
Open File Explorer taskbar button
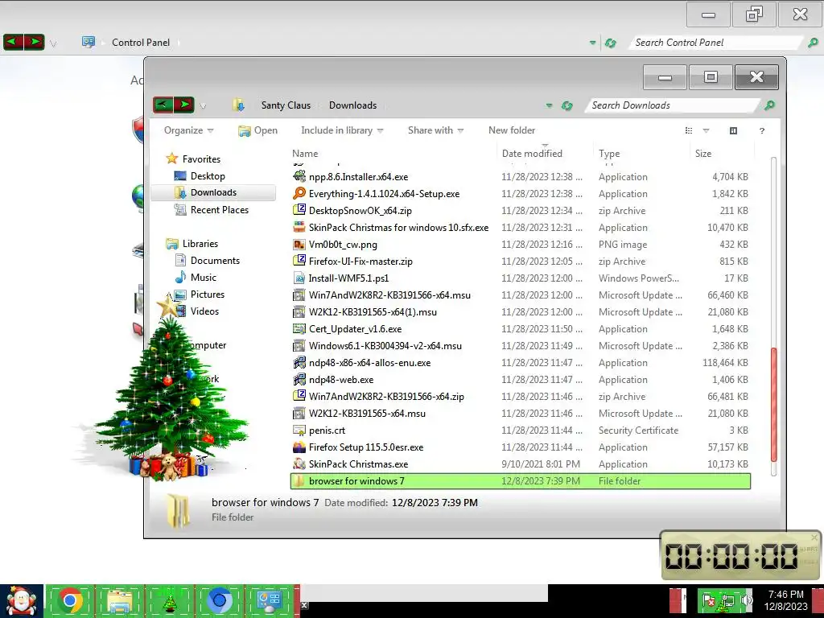(120, 600)
